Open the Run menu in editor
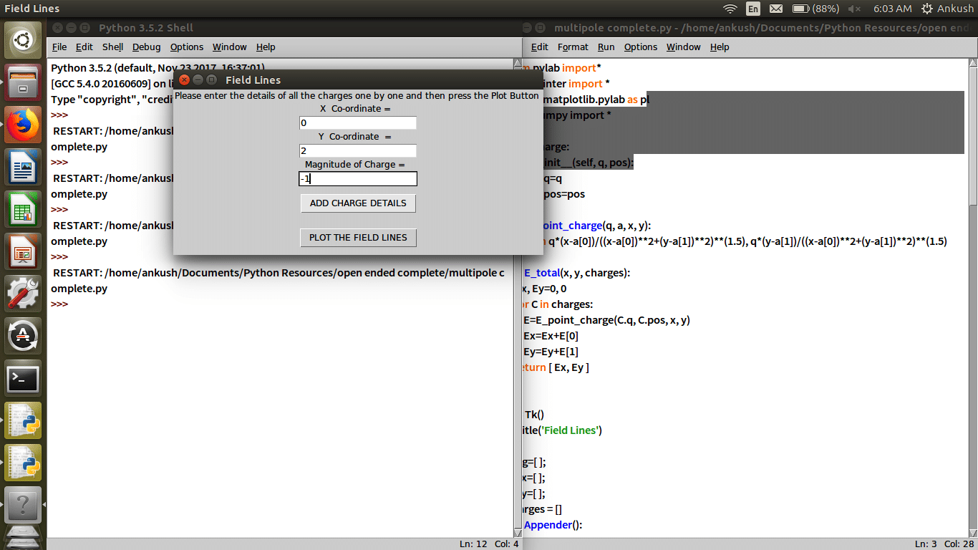 [x=606, y=47]
